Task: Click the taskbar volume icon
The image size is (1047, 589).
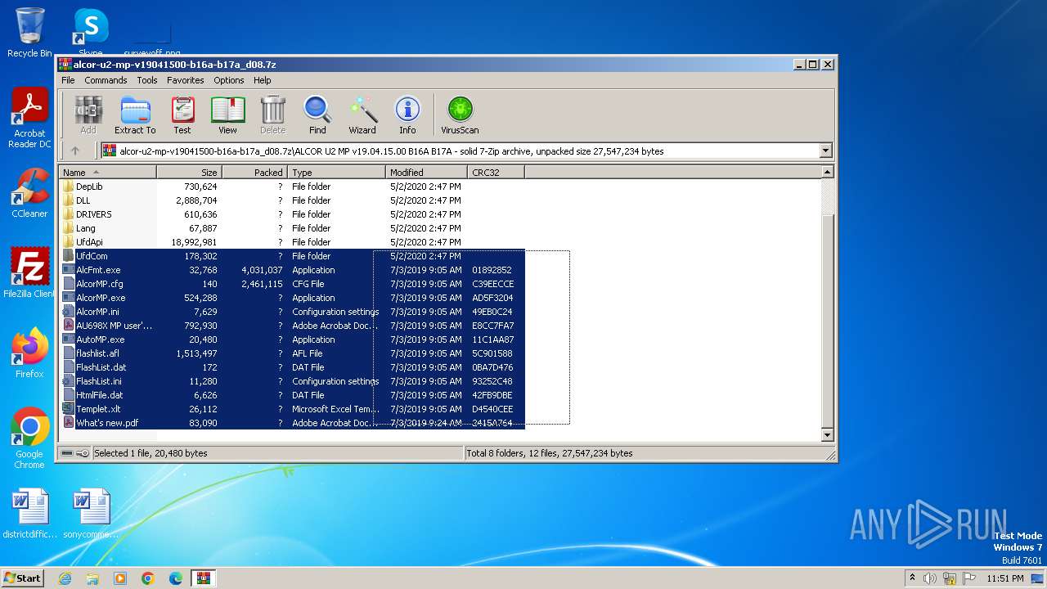Action: (x=929, y=578)
